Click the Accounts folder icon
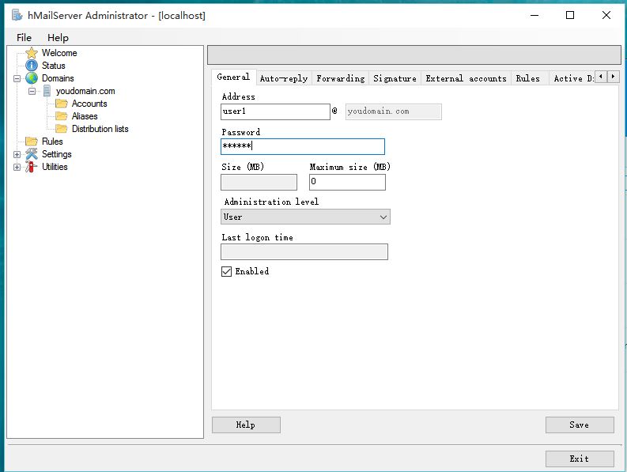627x472 pixels. click(x=61, y=104)
